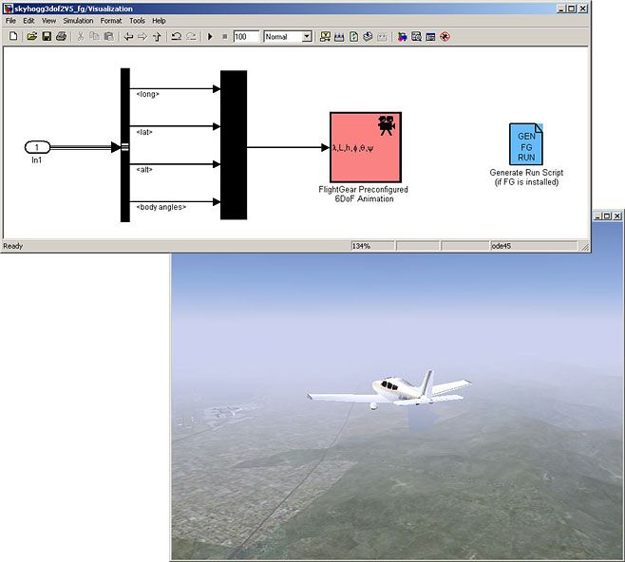This screenshot has height=562, width=625.
Task: Click the greyed-out fifth build toolbar icon
Action: pyautogui.click(x=382, y=37)
